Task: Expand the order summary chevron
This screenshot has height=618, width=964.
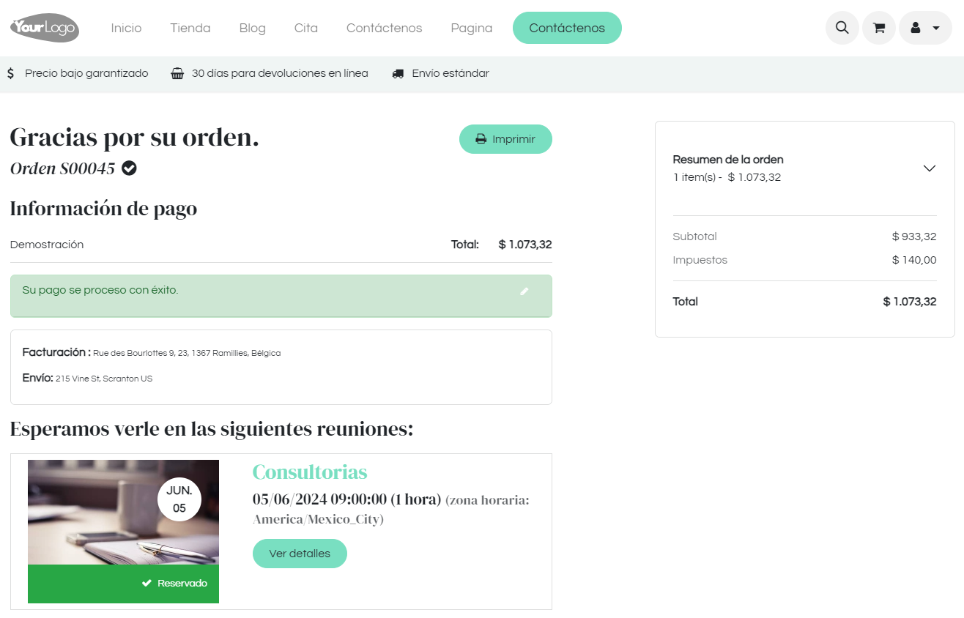Action: pyautogui.click(x=929, y=168)
